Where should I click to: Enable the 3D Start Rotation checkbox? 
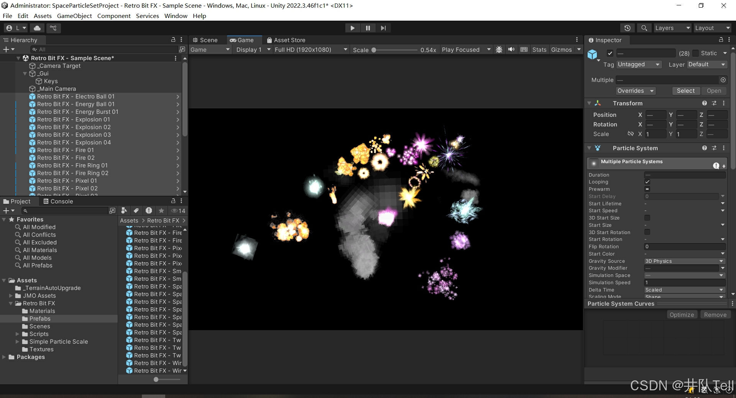tap(647, 232)
